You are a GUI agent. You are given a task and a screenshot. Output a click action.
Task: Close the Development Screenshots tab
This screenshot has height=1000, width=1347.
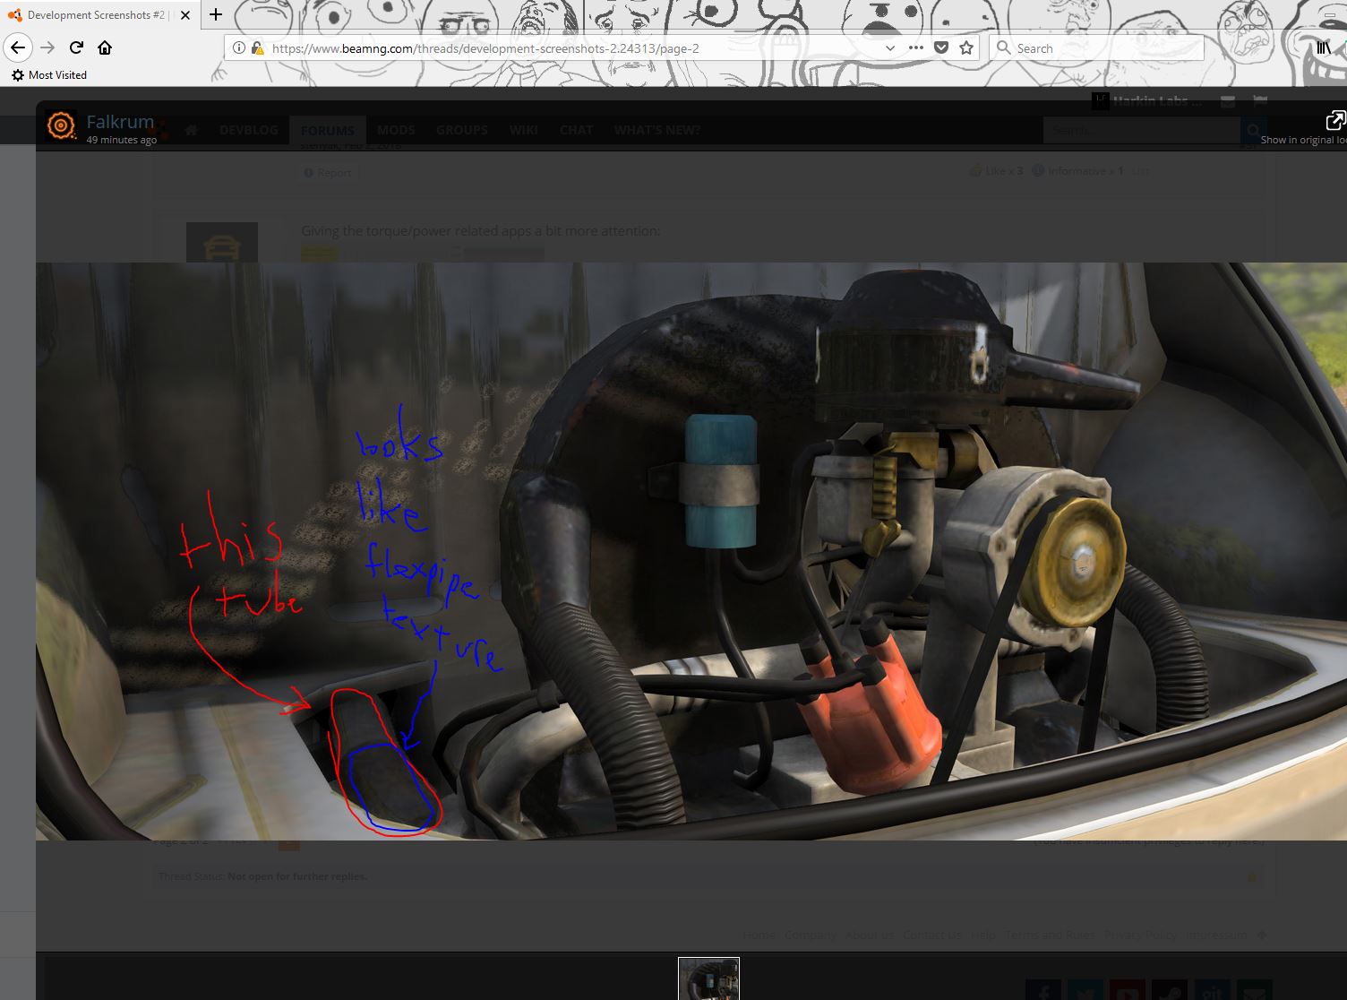click(185, 15)
